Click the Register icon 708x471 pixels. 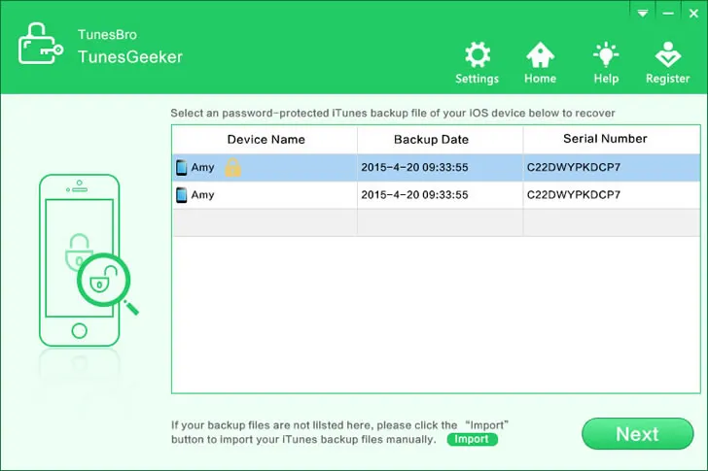[667, 56]
